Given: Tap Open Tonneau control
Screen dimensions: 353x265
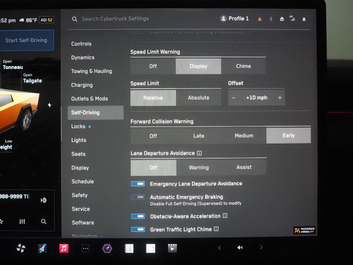Looking at the screenshot, I should tap(13, 65).
